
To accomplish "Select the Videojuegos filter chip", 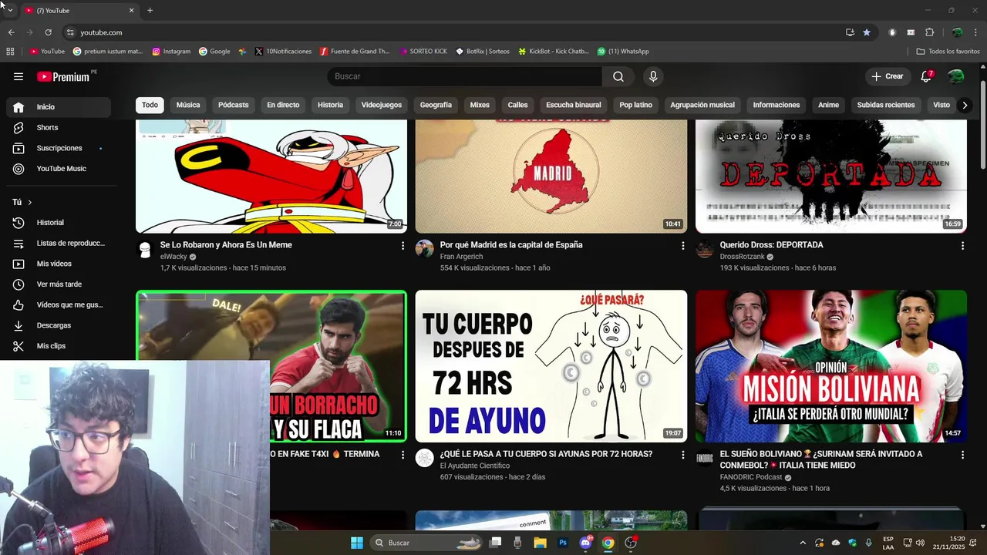I will tap(382, 105).
